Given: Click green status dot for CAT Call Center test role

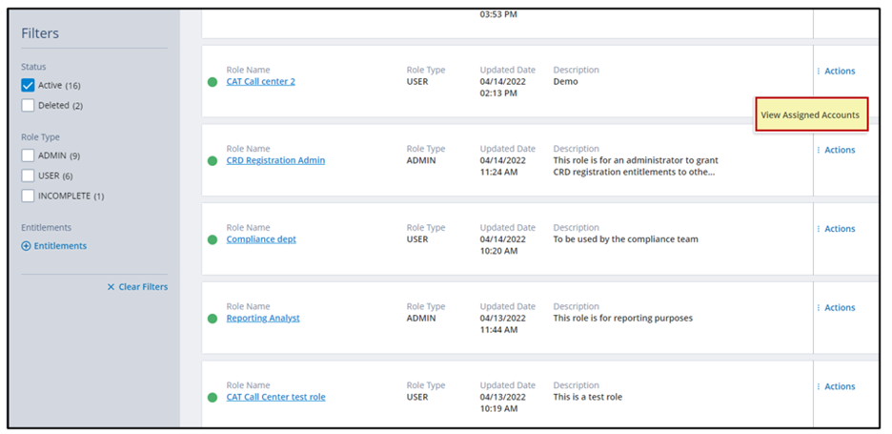Looking at the screenshot, I should 213,398.
